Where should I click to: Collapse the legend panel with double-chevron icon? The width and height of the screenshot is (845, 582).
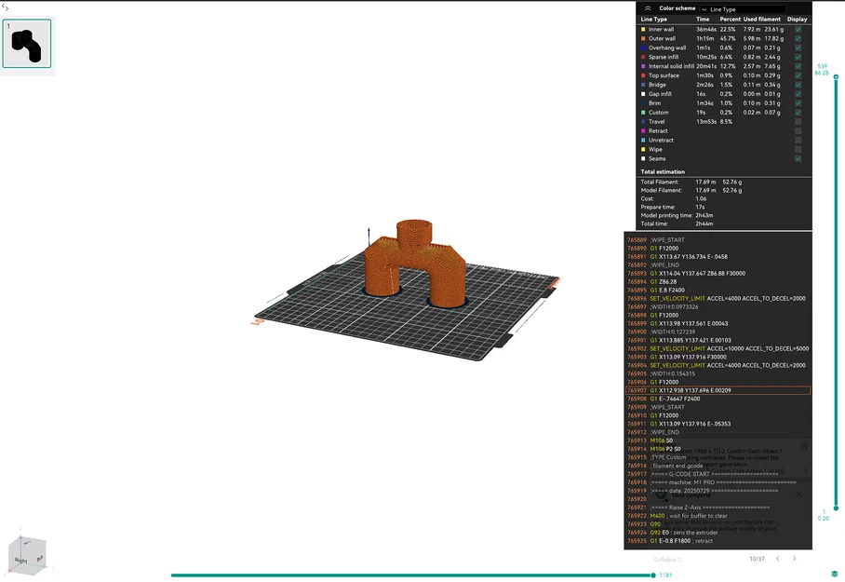tap(648, 8)
